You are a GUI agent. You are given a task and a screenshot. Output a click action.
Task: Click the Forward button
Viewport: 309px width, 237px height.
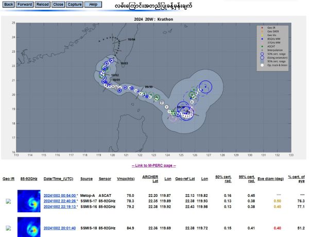(x=25, y=5)
